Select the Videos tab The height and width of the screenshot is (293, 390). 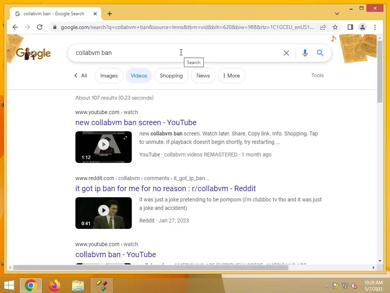coord(139,76)
